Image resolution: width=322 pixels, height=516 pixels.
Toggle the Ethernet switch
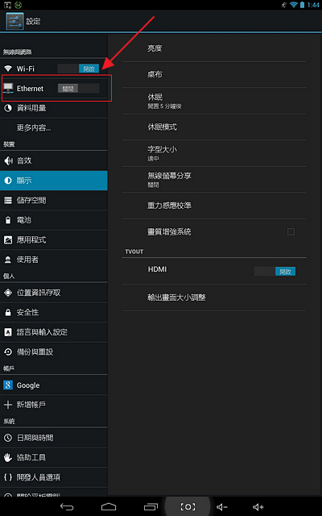[x=79, y=88]
